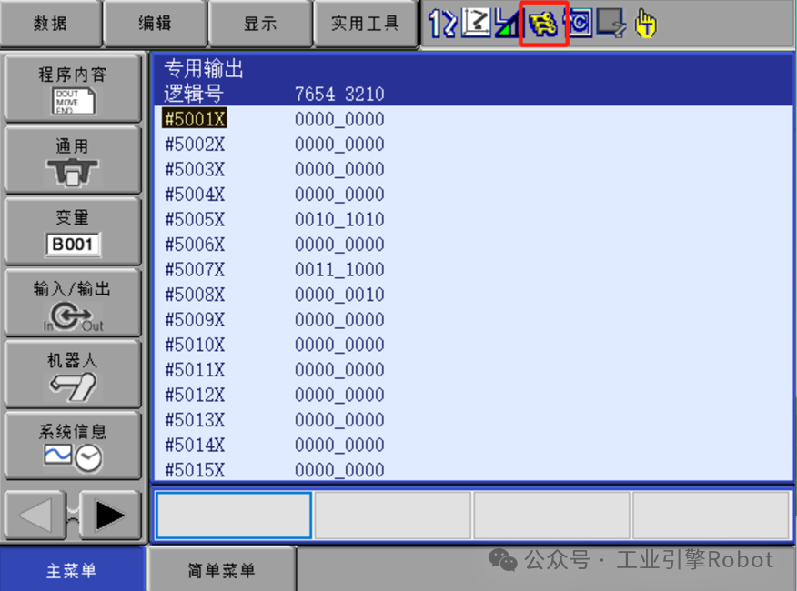The image size is (797, 591).
Task: Click the 专用输出 screen title
Action: pyautogui.click(x=204, y=68)
